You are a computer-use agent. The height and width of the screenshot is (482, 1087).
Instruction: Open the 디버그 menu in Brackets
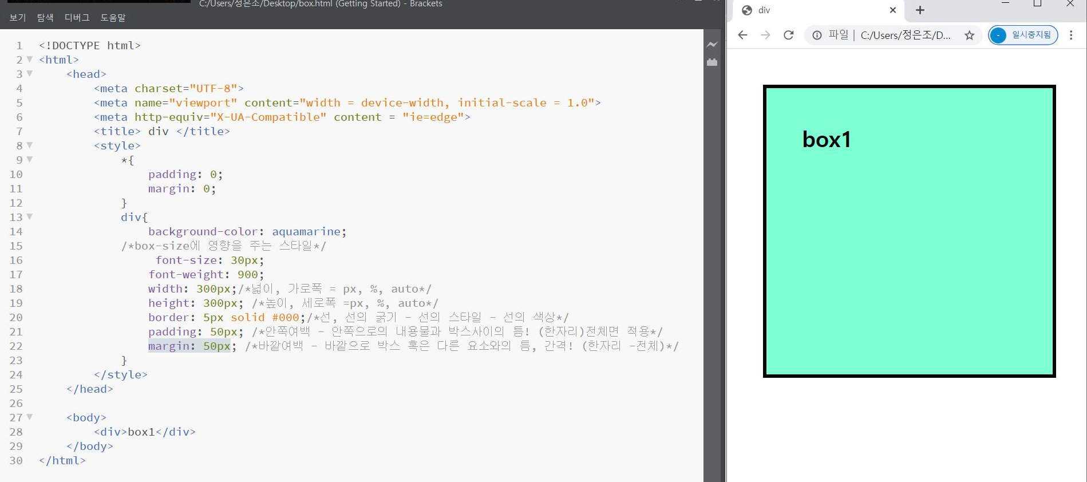77,17
